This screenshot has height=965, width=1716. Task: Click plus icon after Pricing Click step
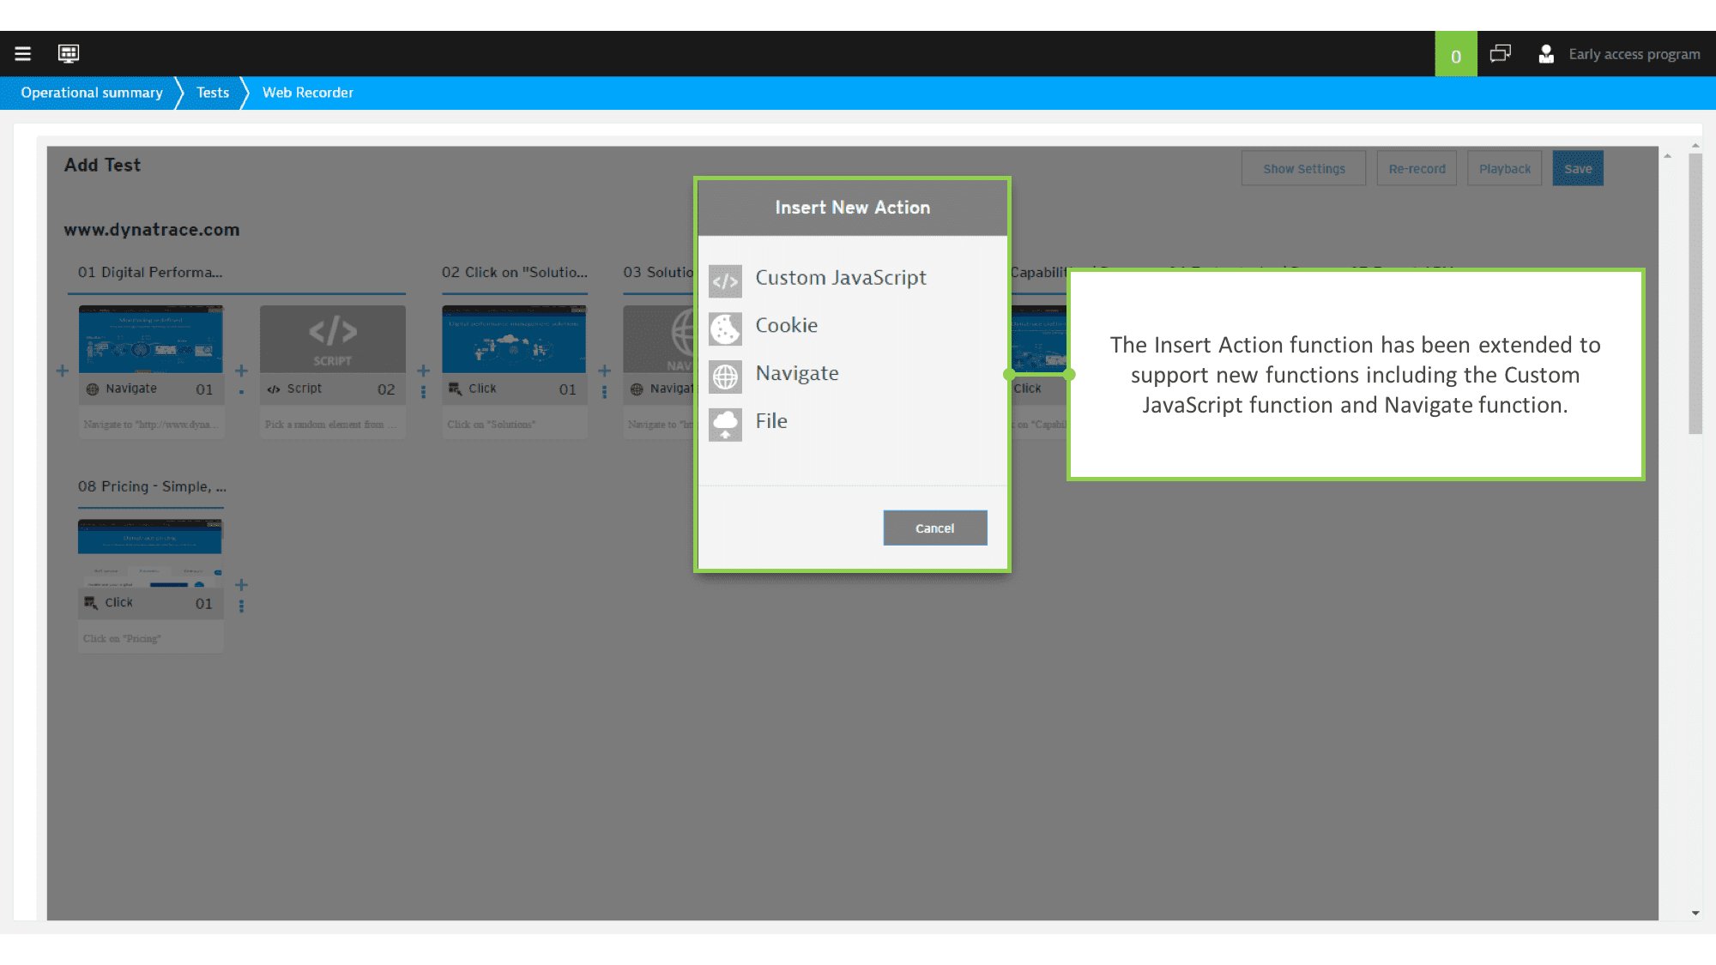(x=241, y=585)
